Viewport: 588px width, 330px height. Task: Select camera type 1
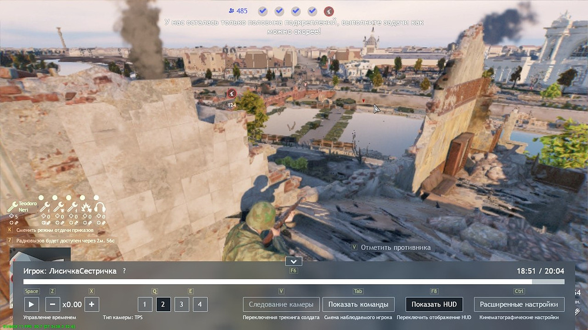click(x=145, y=304)
